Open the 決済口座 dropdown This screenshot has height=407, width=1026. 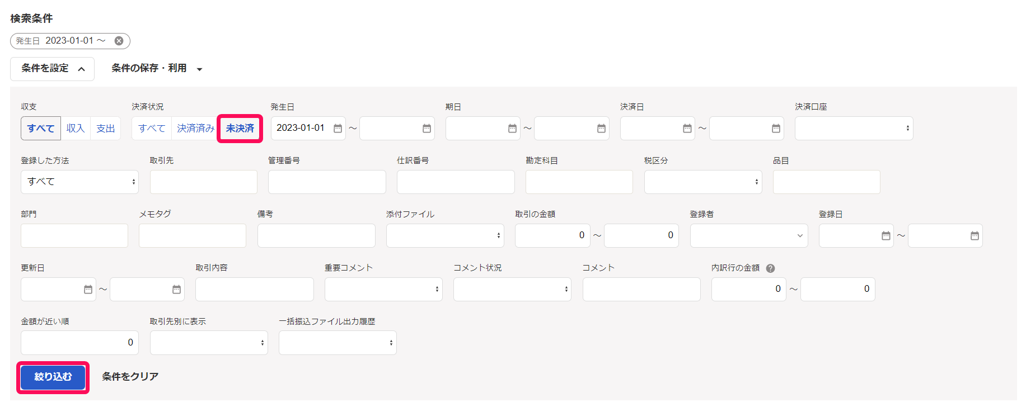point(854,129)
